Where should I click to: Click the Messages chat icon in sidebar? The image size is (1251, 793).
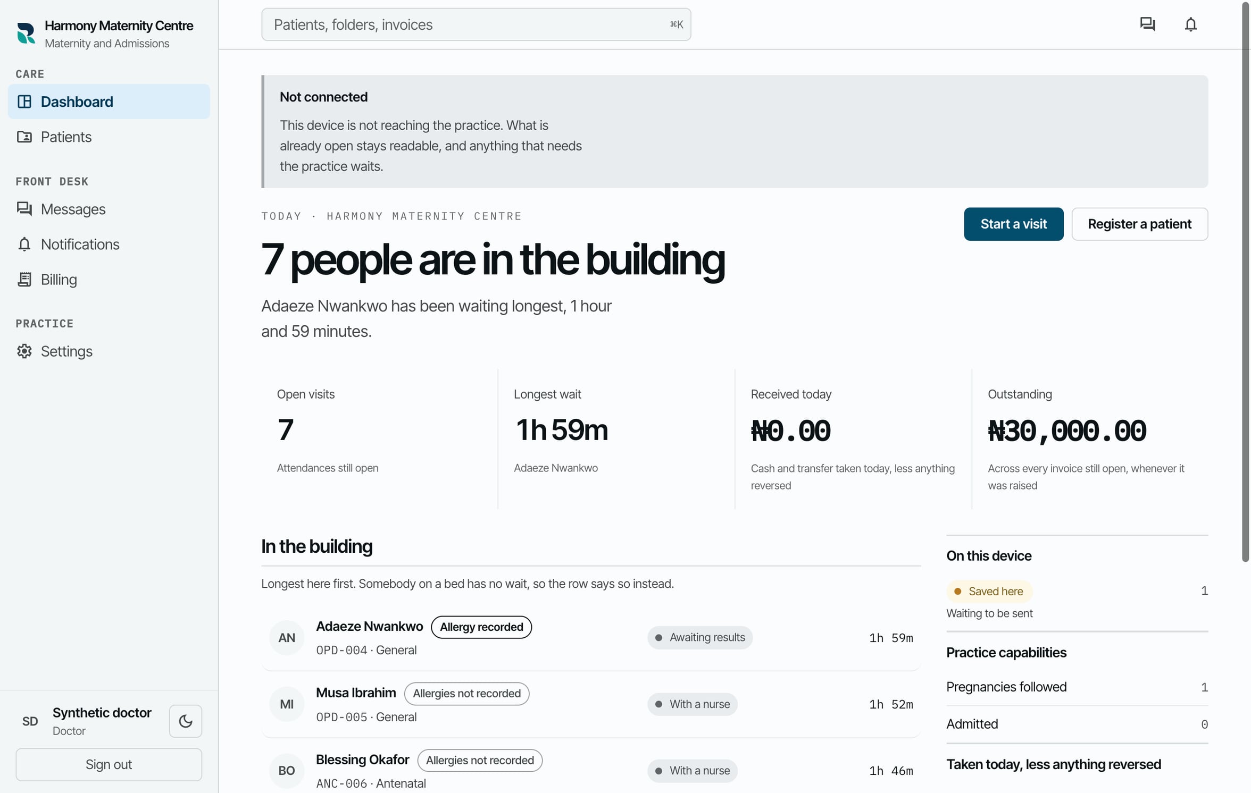point(24,209)
